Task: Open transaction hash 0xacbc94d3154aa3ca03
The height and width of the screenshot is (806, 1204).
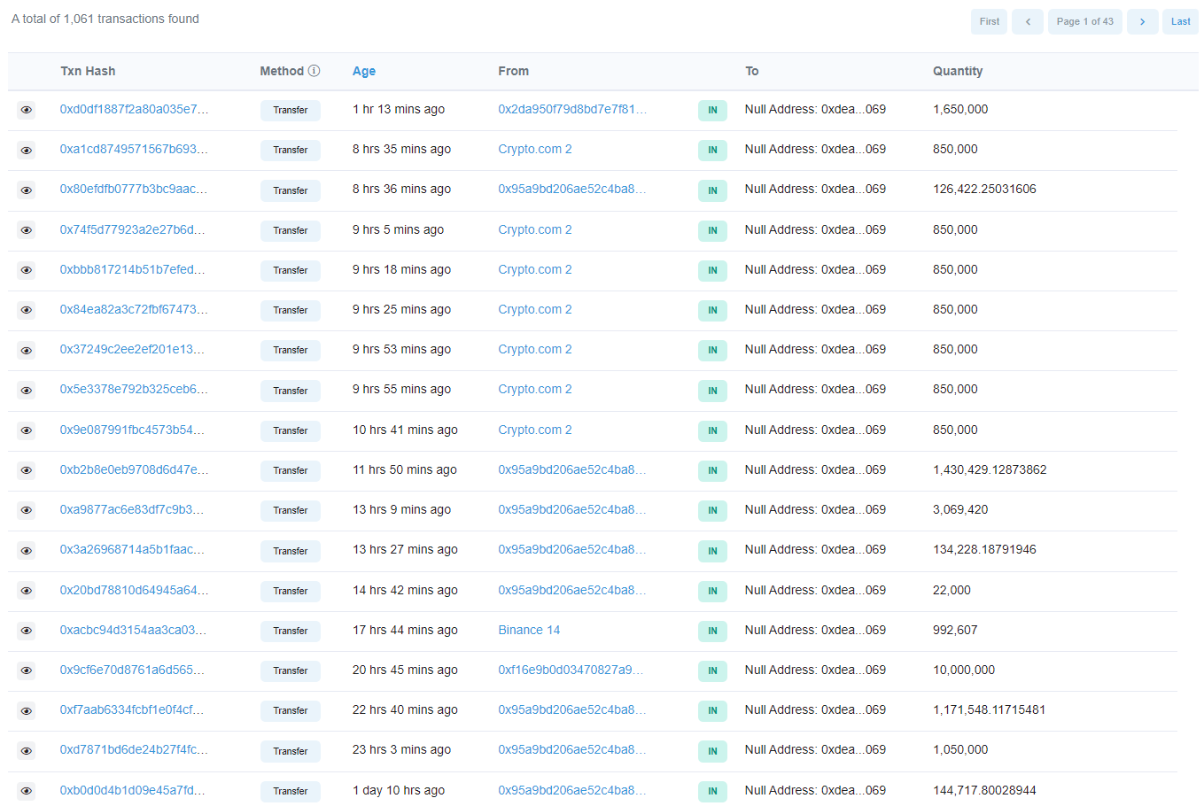Action: (x=133, y=630)
